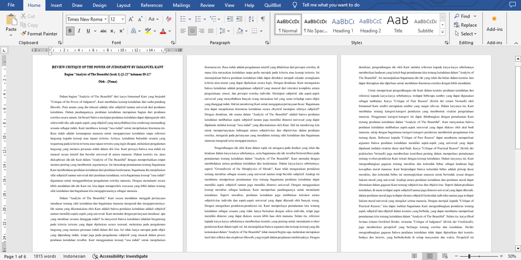The height and width of the screenshot is (260, 521).
Task: Click Page 1 of 6 indicator
Action: click(15, 256)
